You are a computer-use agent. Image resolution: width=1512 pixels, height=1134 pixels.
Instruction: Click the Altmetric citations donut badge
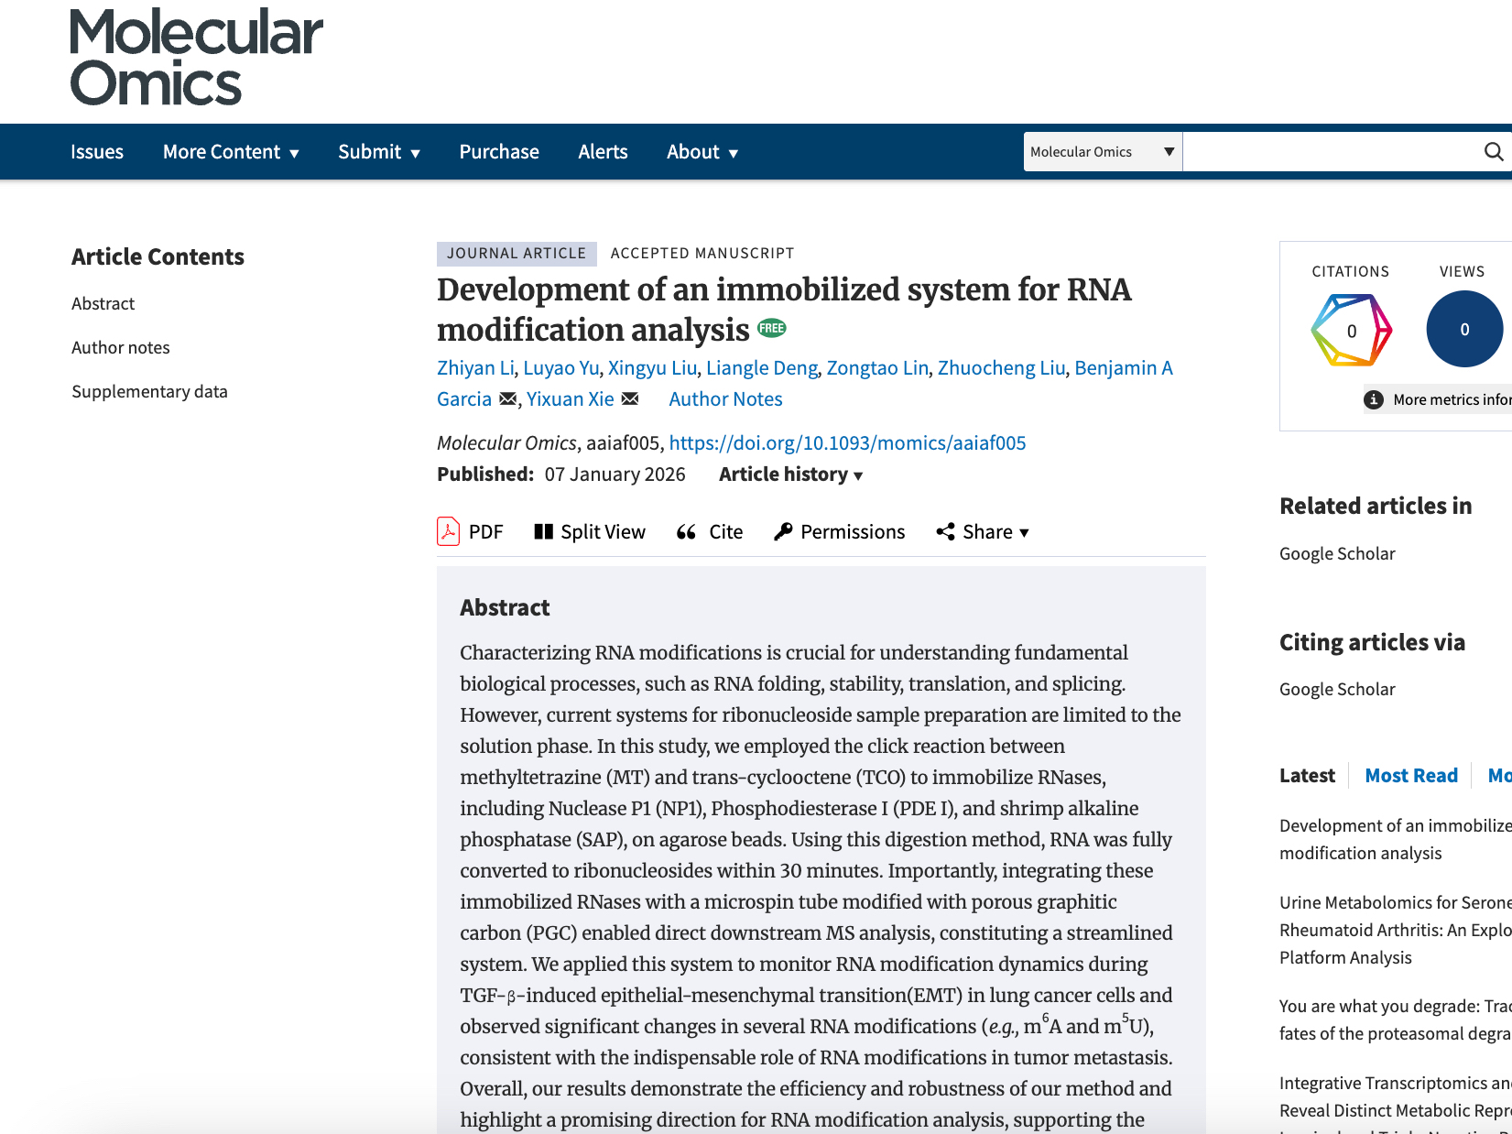click(x=1351, y=330)
